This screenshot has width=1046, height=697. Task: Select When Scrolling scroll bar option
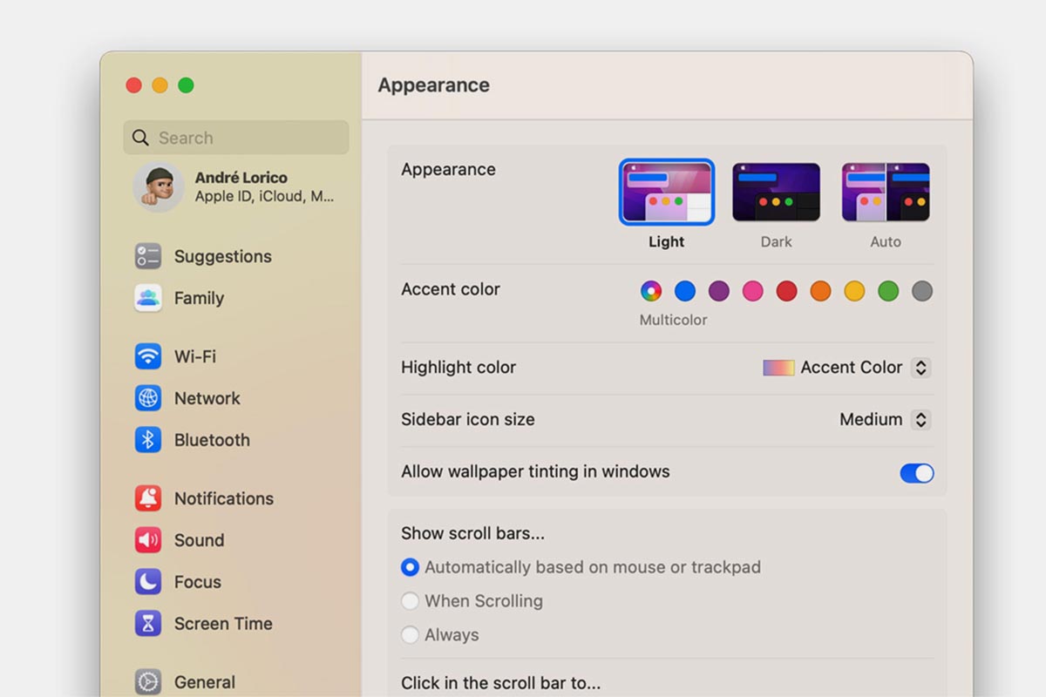tap(410, 601)
